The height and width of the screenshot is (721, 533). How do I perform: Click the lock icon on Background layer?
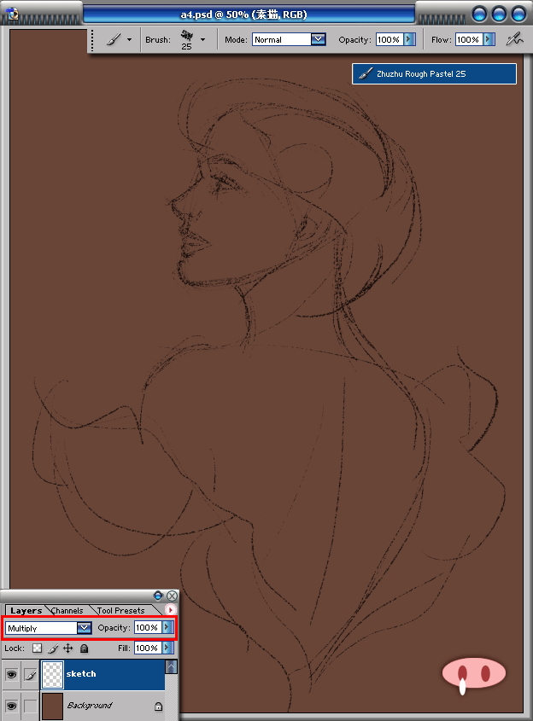[x=158, y=706]
